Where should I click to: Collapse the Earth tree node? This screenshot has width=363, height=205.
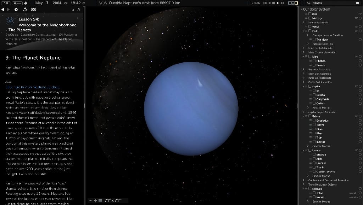click(x=303, y=31)
